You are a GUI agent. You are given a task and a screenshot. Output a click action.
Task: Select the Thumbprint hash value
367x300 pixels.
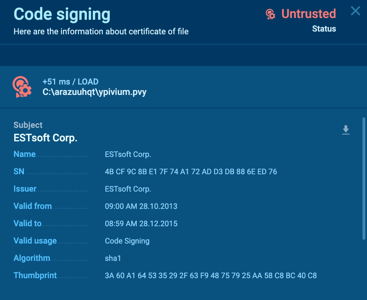211,275
